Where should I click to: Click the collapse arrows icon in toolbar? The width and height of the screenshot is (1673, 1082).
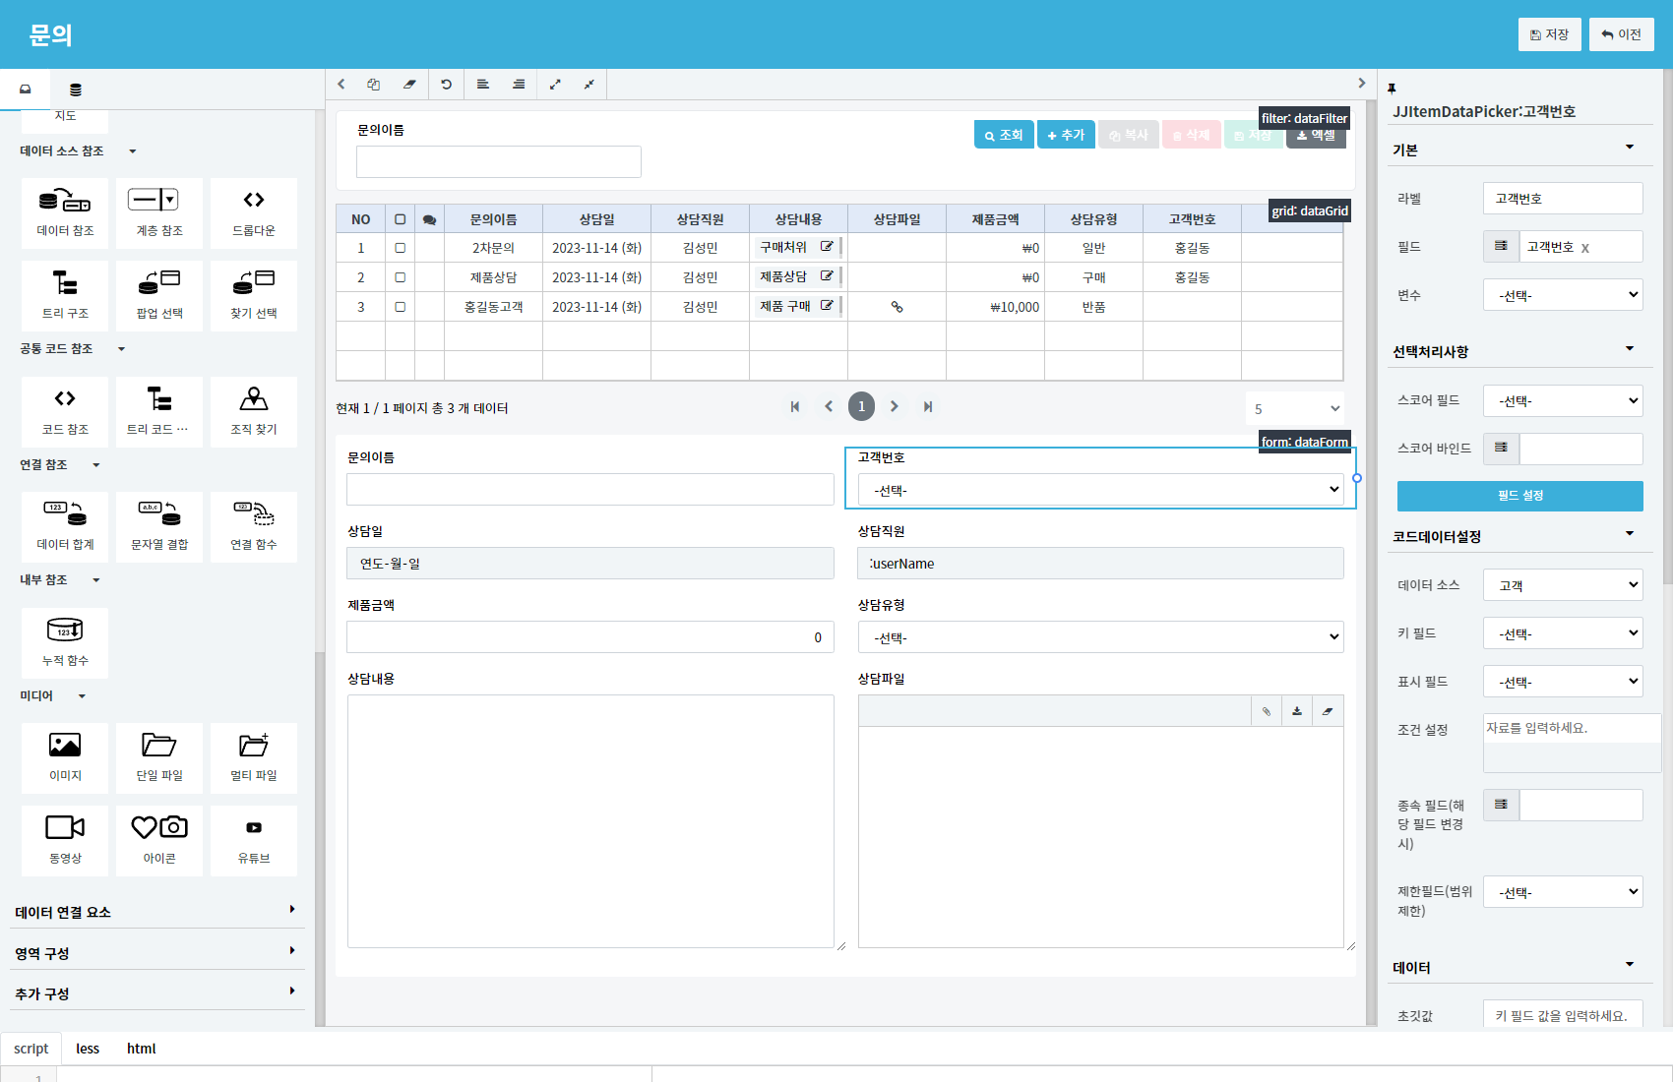point(589,85)
